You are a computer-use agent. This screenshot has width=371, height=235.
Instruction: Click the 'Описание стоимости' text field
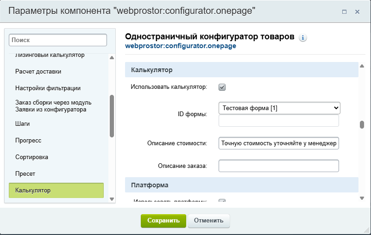[279, 143]
